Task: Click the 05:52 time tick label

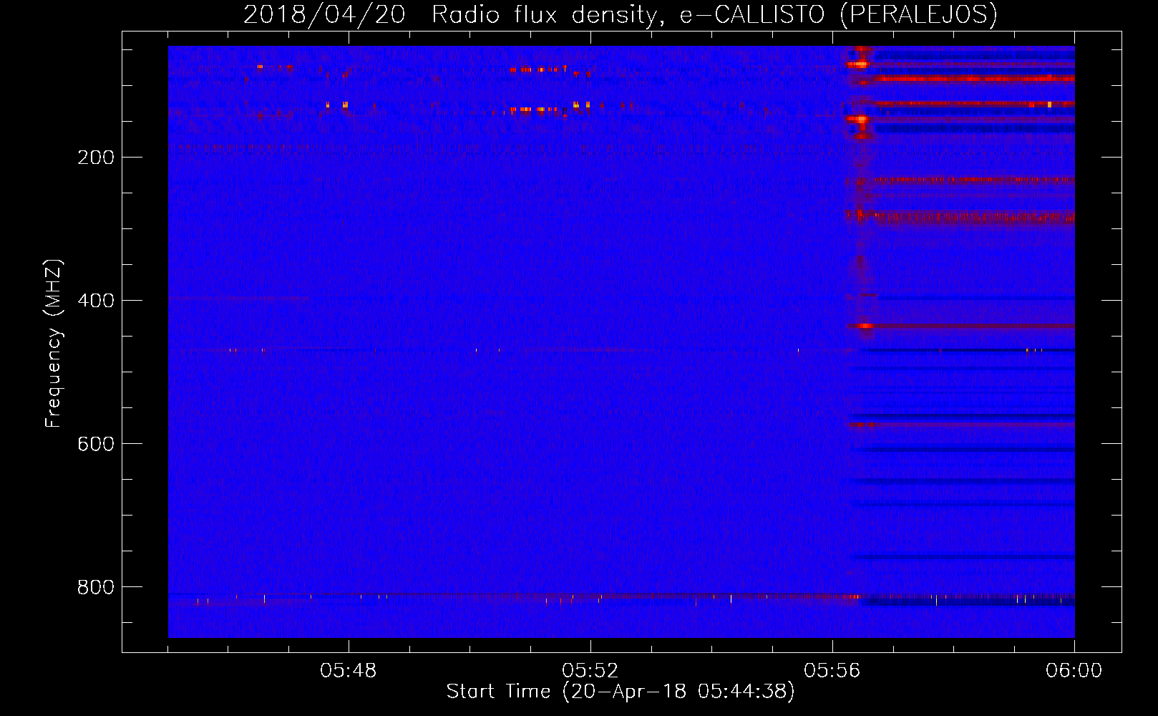Action: click(590, 671)
